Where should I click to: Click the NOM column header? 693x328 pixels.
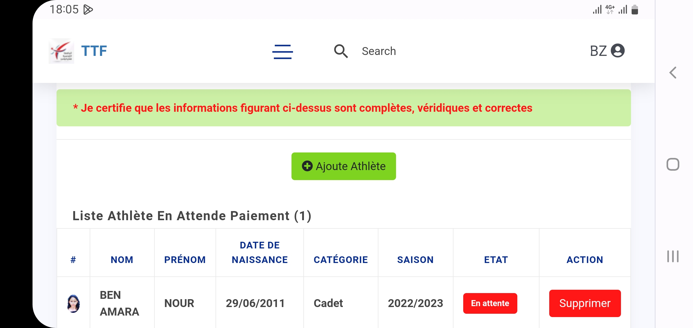(x=122, y=260)
